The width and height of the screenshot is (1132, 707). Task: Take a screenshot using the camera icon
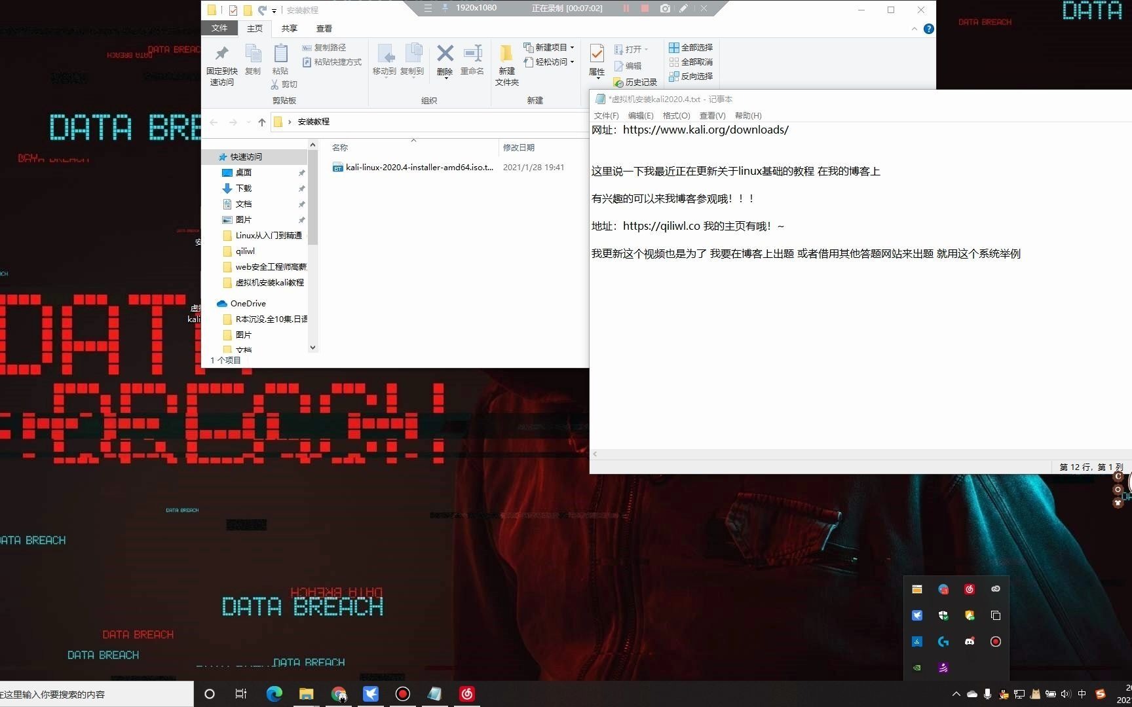click(x=664, y=9)
